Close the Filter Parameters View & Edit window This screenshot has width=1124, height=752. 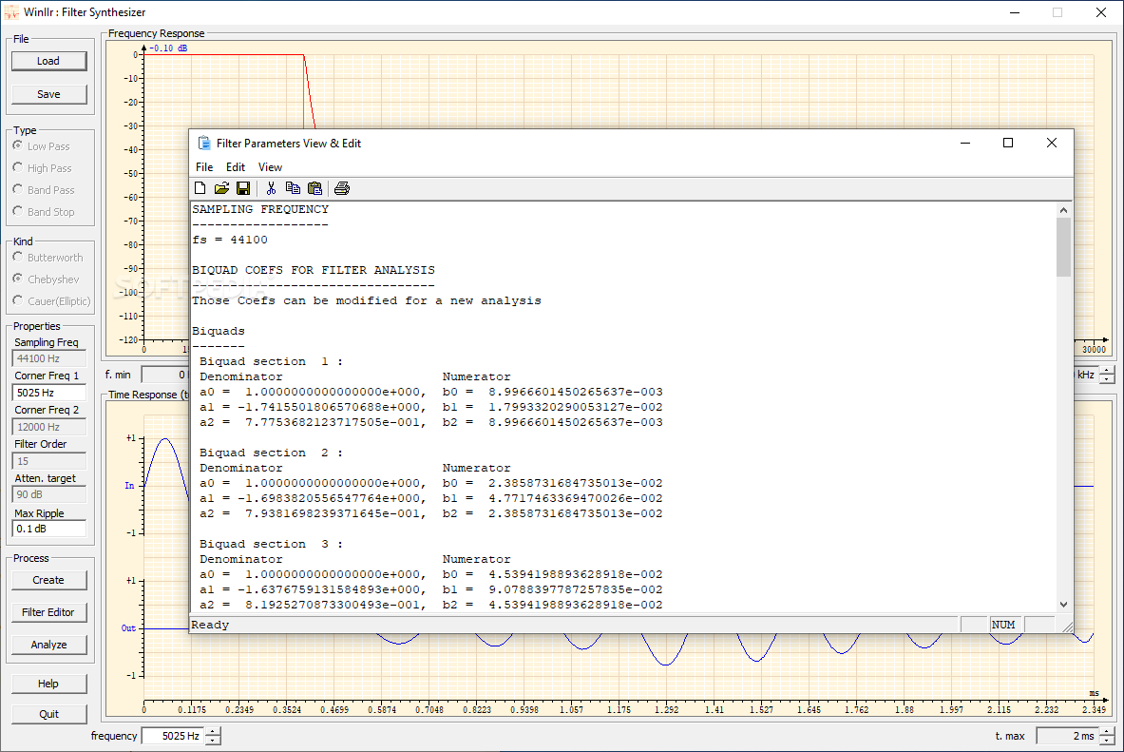point(1052,143)
